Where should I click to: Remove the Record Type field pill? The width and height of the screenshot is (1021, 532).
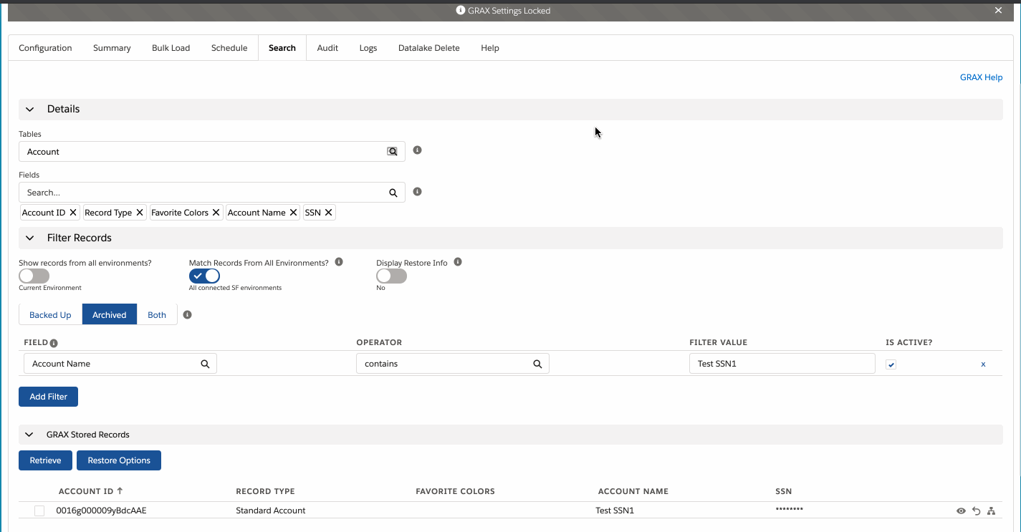pyautogui.click(x=140, y=213)
